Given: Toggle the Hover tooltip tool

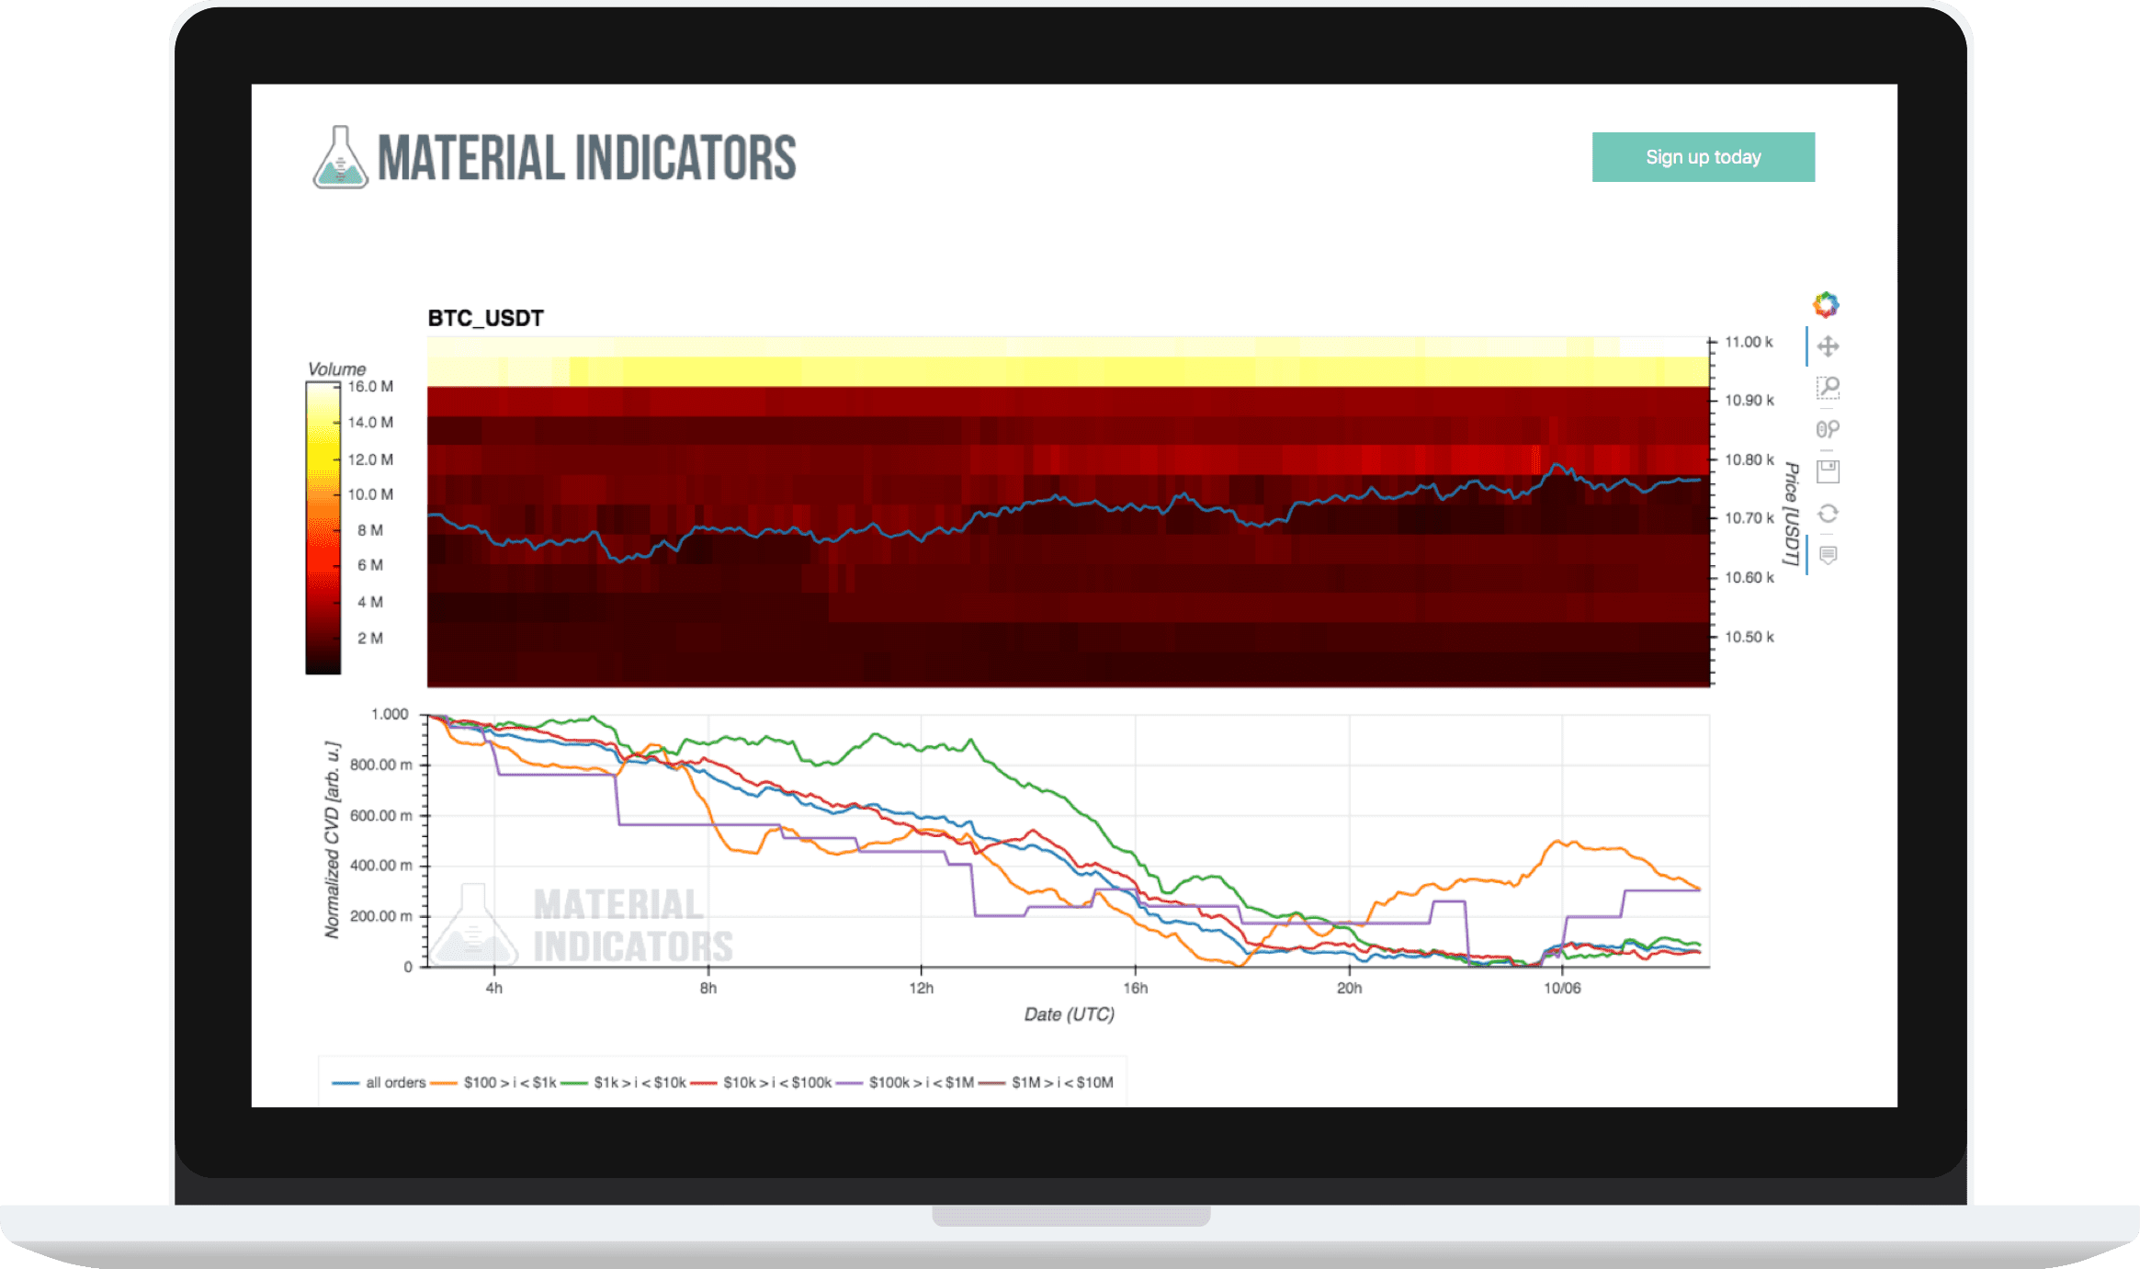Looking at the screenshot, I should click(1828, 555).
